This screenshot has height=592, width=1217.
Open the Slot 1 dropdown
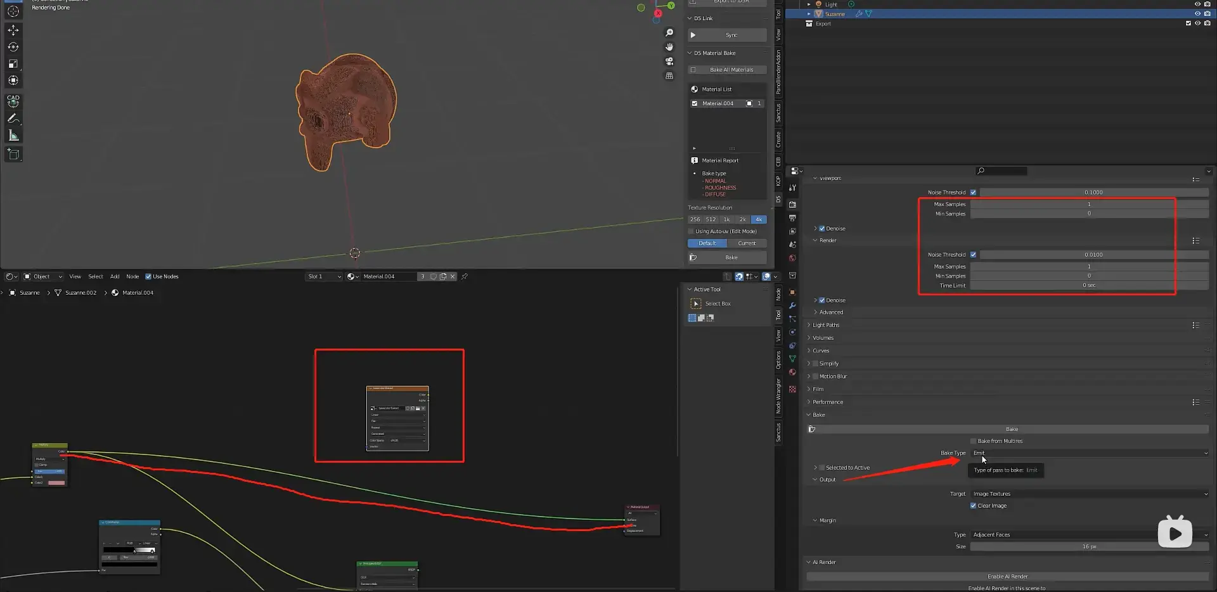pos(324,276)
